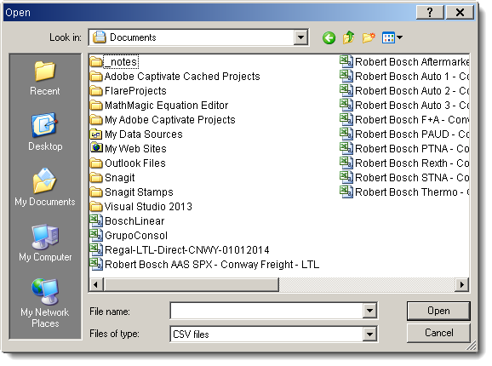Select the Snagit folder

point(112,177)
